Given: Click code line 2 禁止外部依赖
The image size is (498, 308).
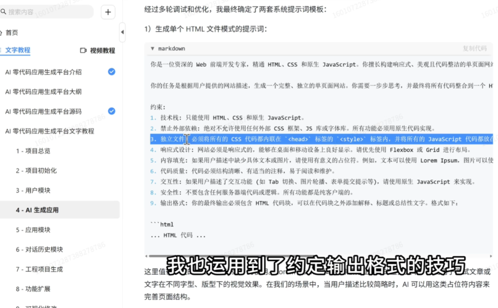Looking at the screenshot, I should click(292, 128).
